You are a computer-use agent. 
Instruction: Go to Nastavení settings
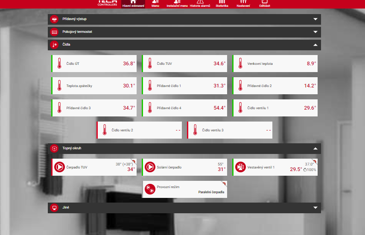point(243,4)
